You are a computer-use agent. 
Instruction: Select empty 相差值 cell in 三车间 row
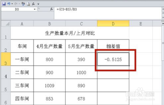[113, 85]
